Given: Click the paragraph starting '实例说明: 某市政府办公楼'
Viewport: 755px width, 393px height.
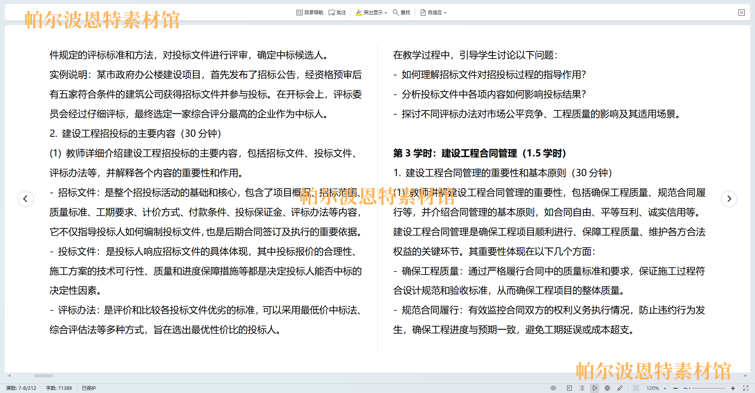Looking at the screenshot, I should (206, 94).
